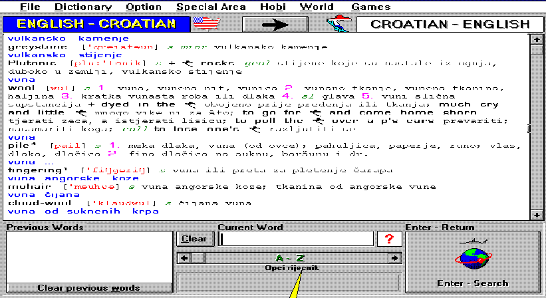Focus the Current Word input field
This screenshot has height=298, width=546.
click(296, 239)
